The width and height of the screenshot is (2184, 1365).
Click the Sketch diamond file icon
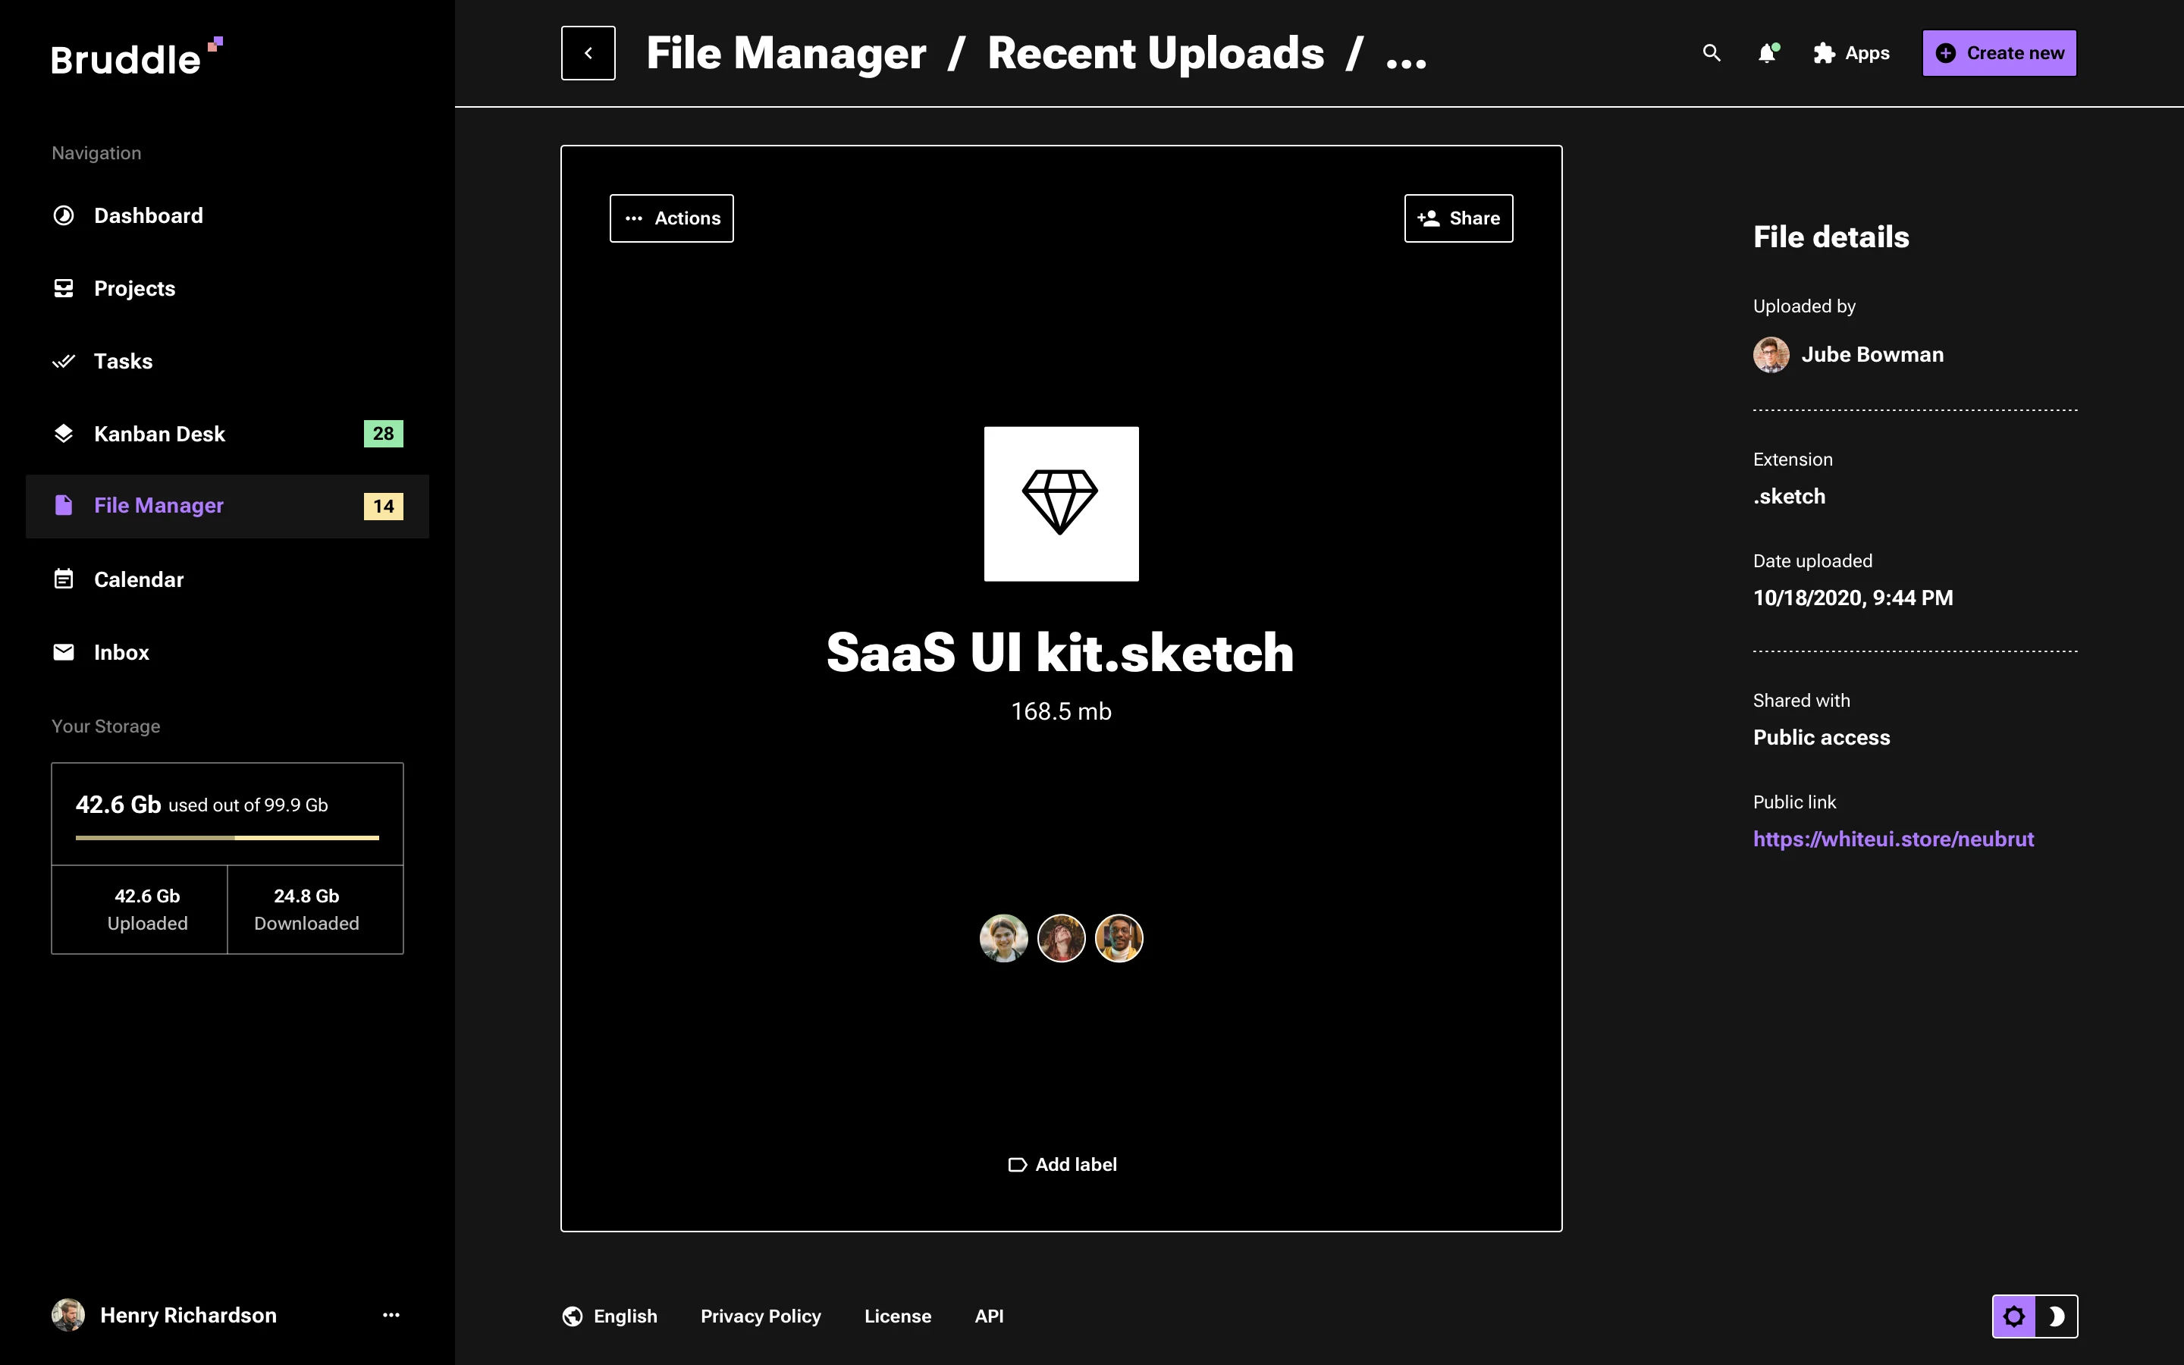(x=1062, y=503)
